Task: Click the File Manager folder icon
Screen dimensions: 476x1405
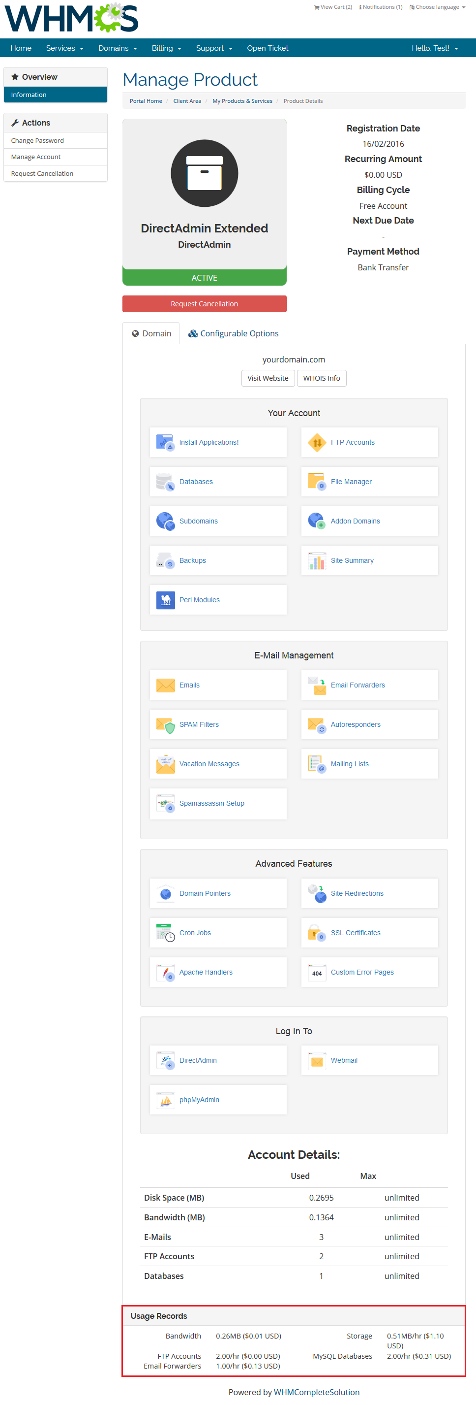Action: [x=316, y=481]
